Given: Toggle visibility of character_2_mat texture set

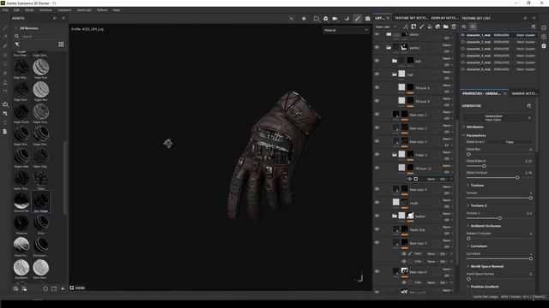Looking at the screenshot, I should coord(463,42).
